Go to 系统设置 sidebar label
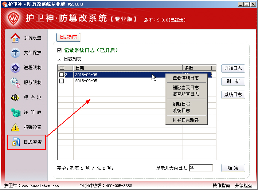This screenshot has height=190, width=258. (x=32, y=38)
